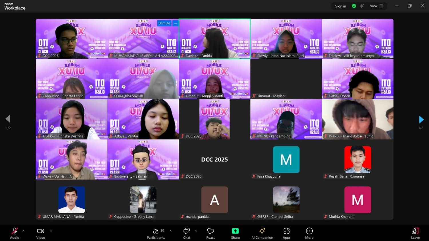Expand participants options arrow

pyautogui.click(x=170, y=231)
